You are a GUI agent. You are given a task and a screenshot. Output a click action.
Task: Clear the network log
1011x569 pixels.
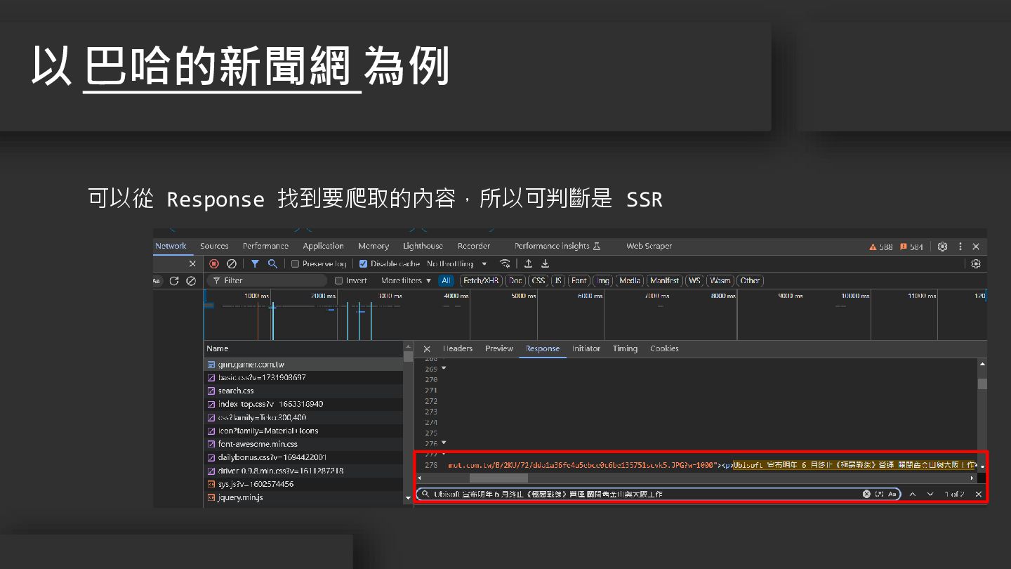[x=231, y=264]
